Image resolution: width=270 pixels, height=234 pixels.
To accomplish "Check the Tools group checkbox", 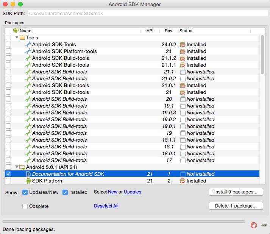I will point(8,37).
